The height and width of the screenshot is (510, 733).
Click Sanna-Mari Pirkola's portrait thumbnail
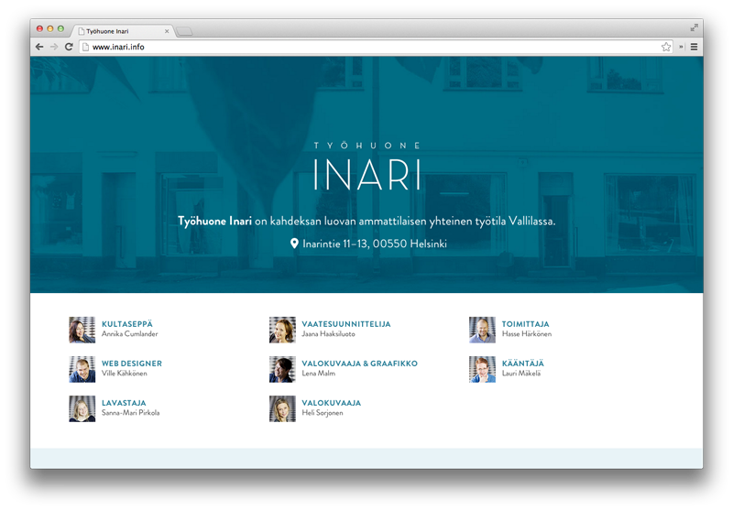tap(82, 408)
